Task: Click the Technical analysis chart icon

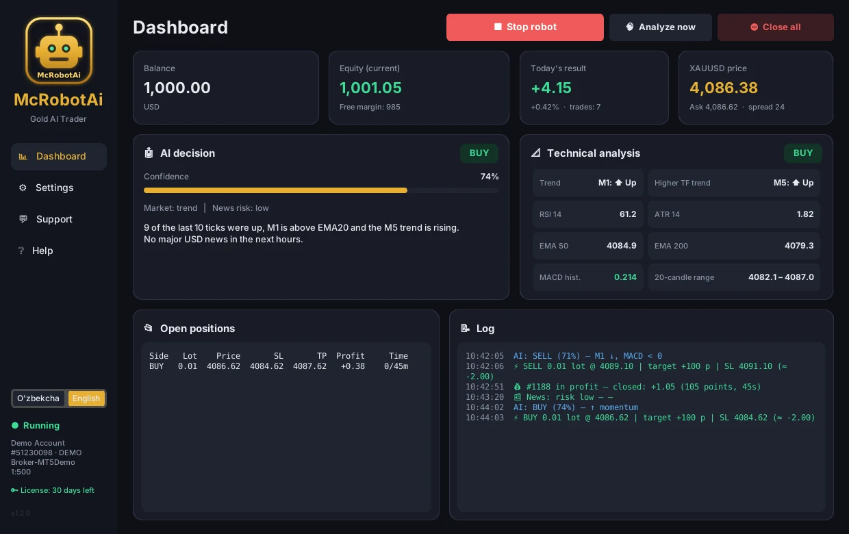Action: click(x=535, y=153)
